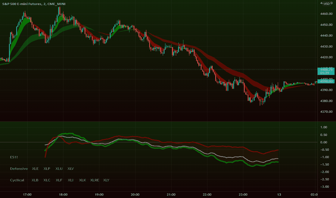Click the 0.50 indicator scale value
Image resolution: width=336 pixels, height=198 pixels.
[x=324, y=135]
